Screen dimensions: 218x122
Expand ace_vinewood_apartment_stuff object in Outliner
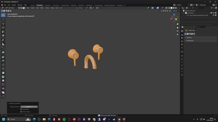pyautogui.click(x=186, y=15)
